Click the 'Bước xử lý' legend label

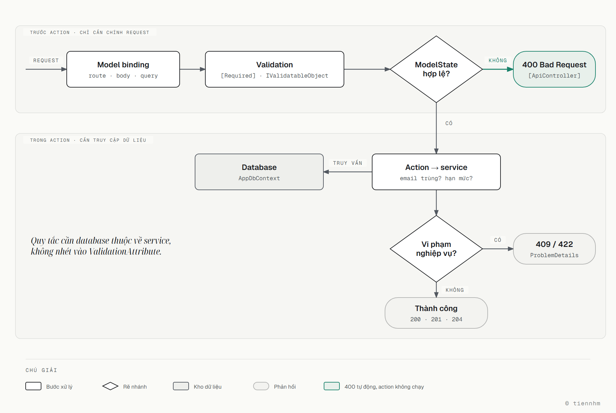[59, 387]
